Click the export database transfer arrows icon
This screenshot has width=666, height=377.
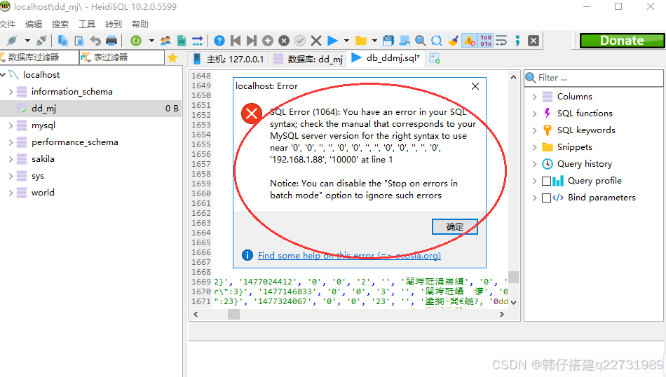(198, 41)
